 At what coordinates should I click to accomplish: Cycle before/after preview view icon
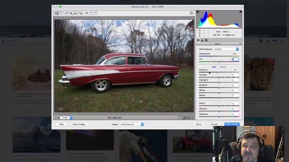(180, 118)
